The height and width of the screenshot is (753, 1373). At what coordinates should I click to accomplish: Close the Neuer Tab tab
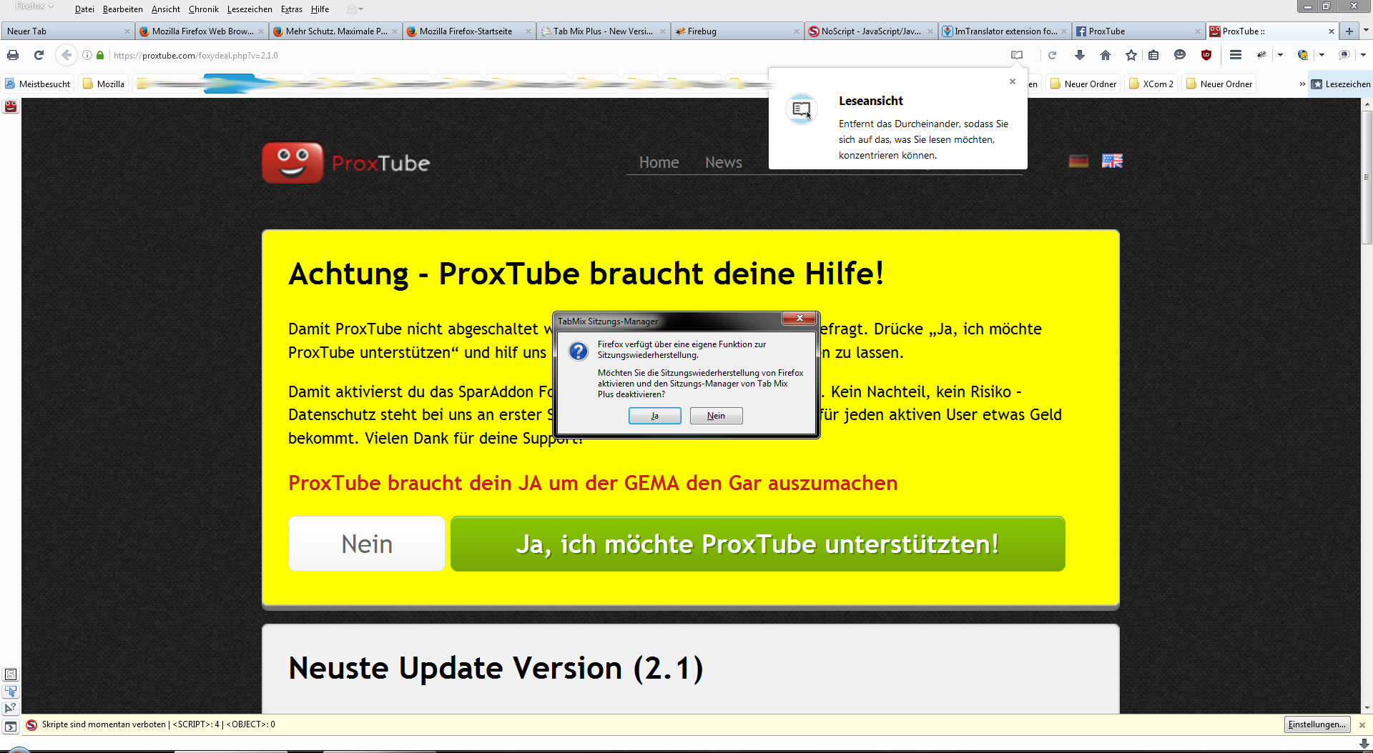(127, 31)
